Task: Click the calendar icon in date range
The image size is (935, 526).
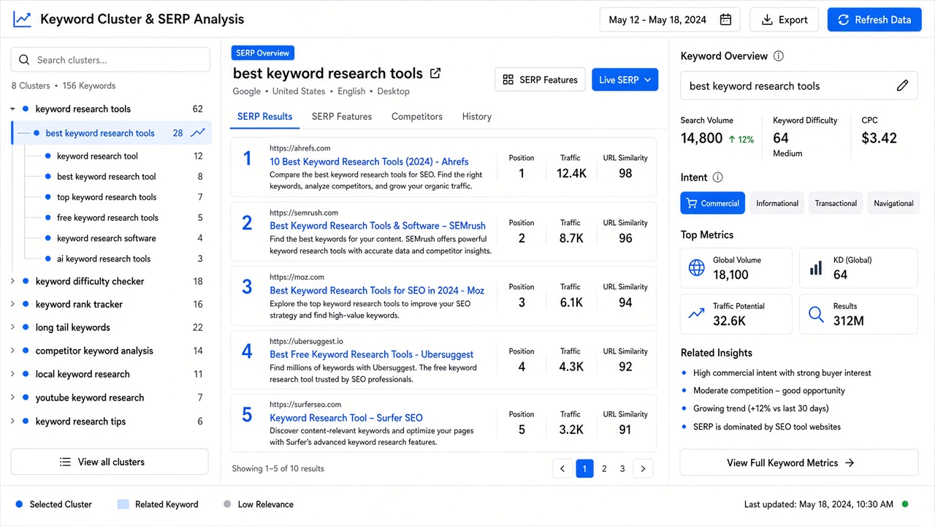Action: tap(725, 20)
